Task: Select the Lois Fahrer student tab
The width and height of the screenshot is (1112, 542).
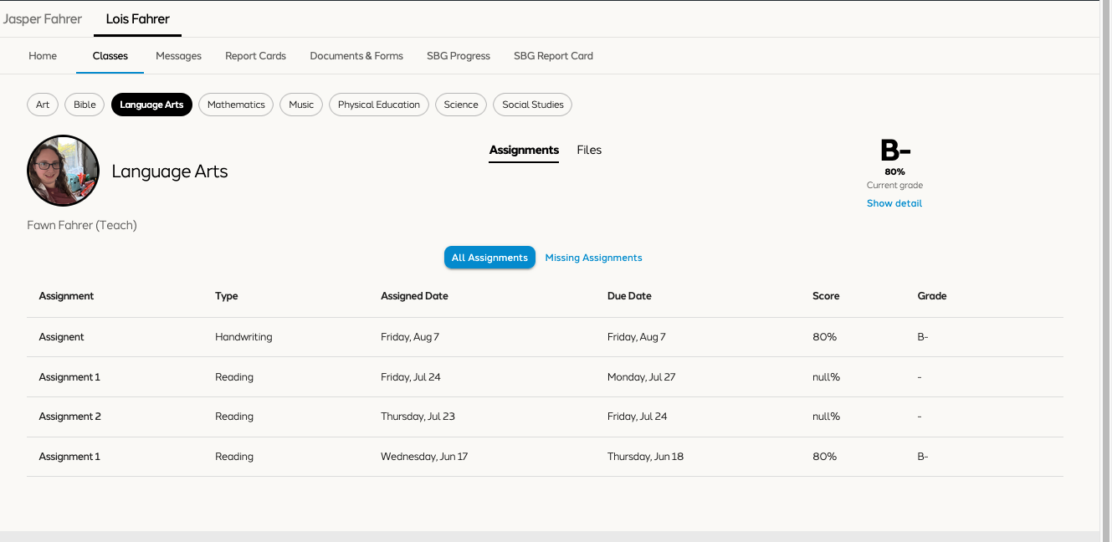Action: pyautogui.click(x=138, y=18)
